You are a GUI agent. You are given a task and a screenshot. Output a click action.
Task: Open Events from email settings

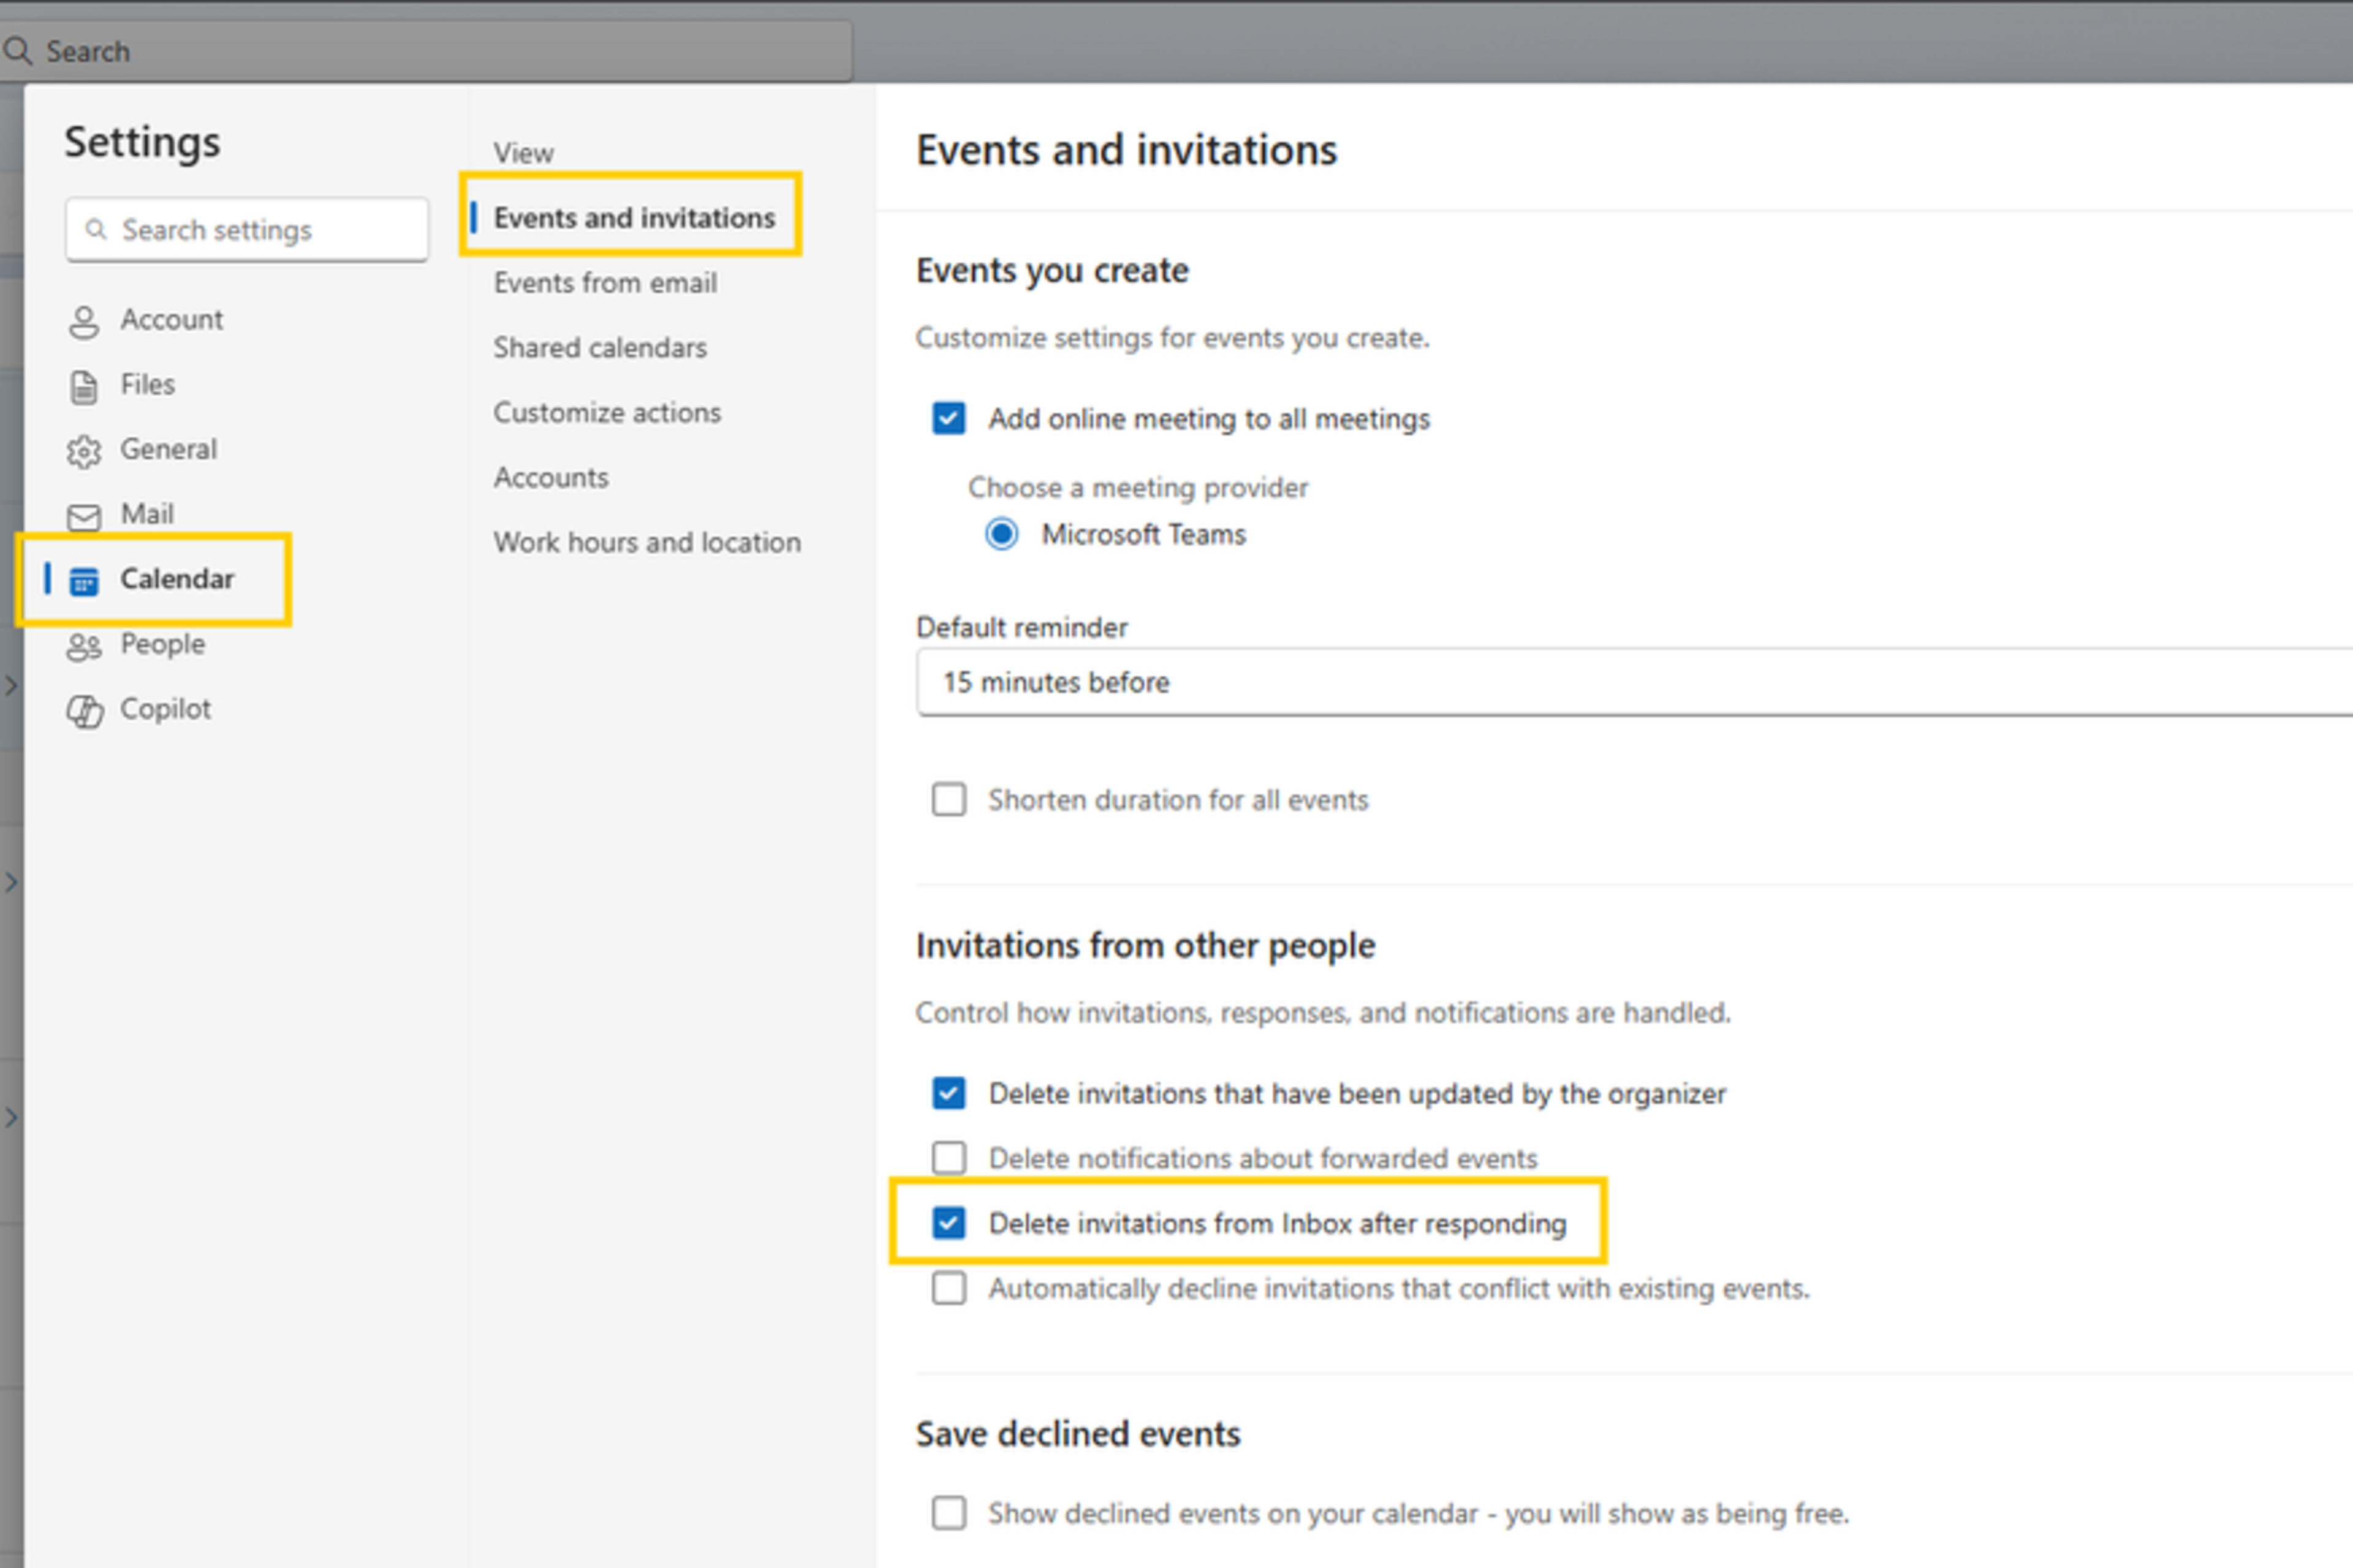click(x=605, y=283)
